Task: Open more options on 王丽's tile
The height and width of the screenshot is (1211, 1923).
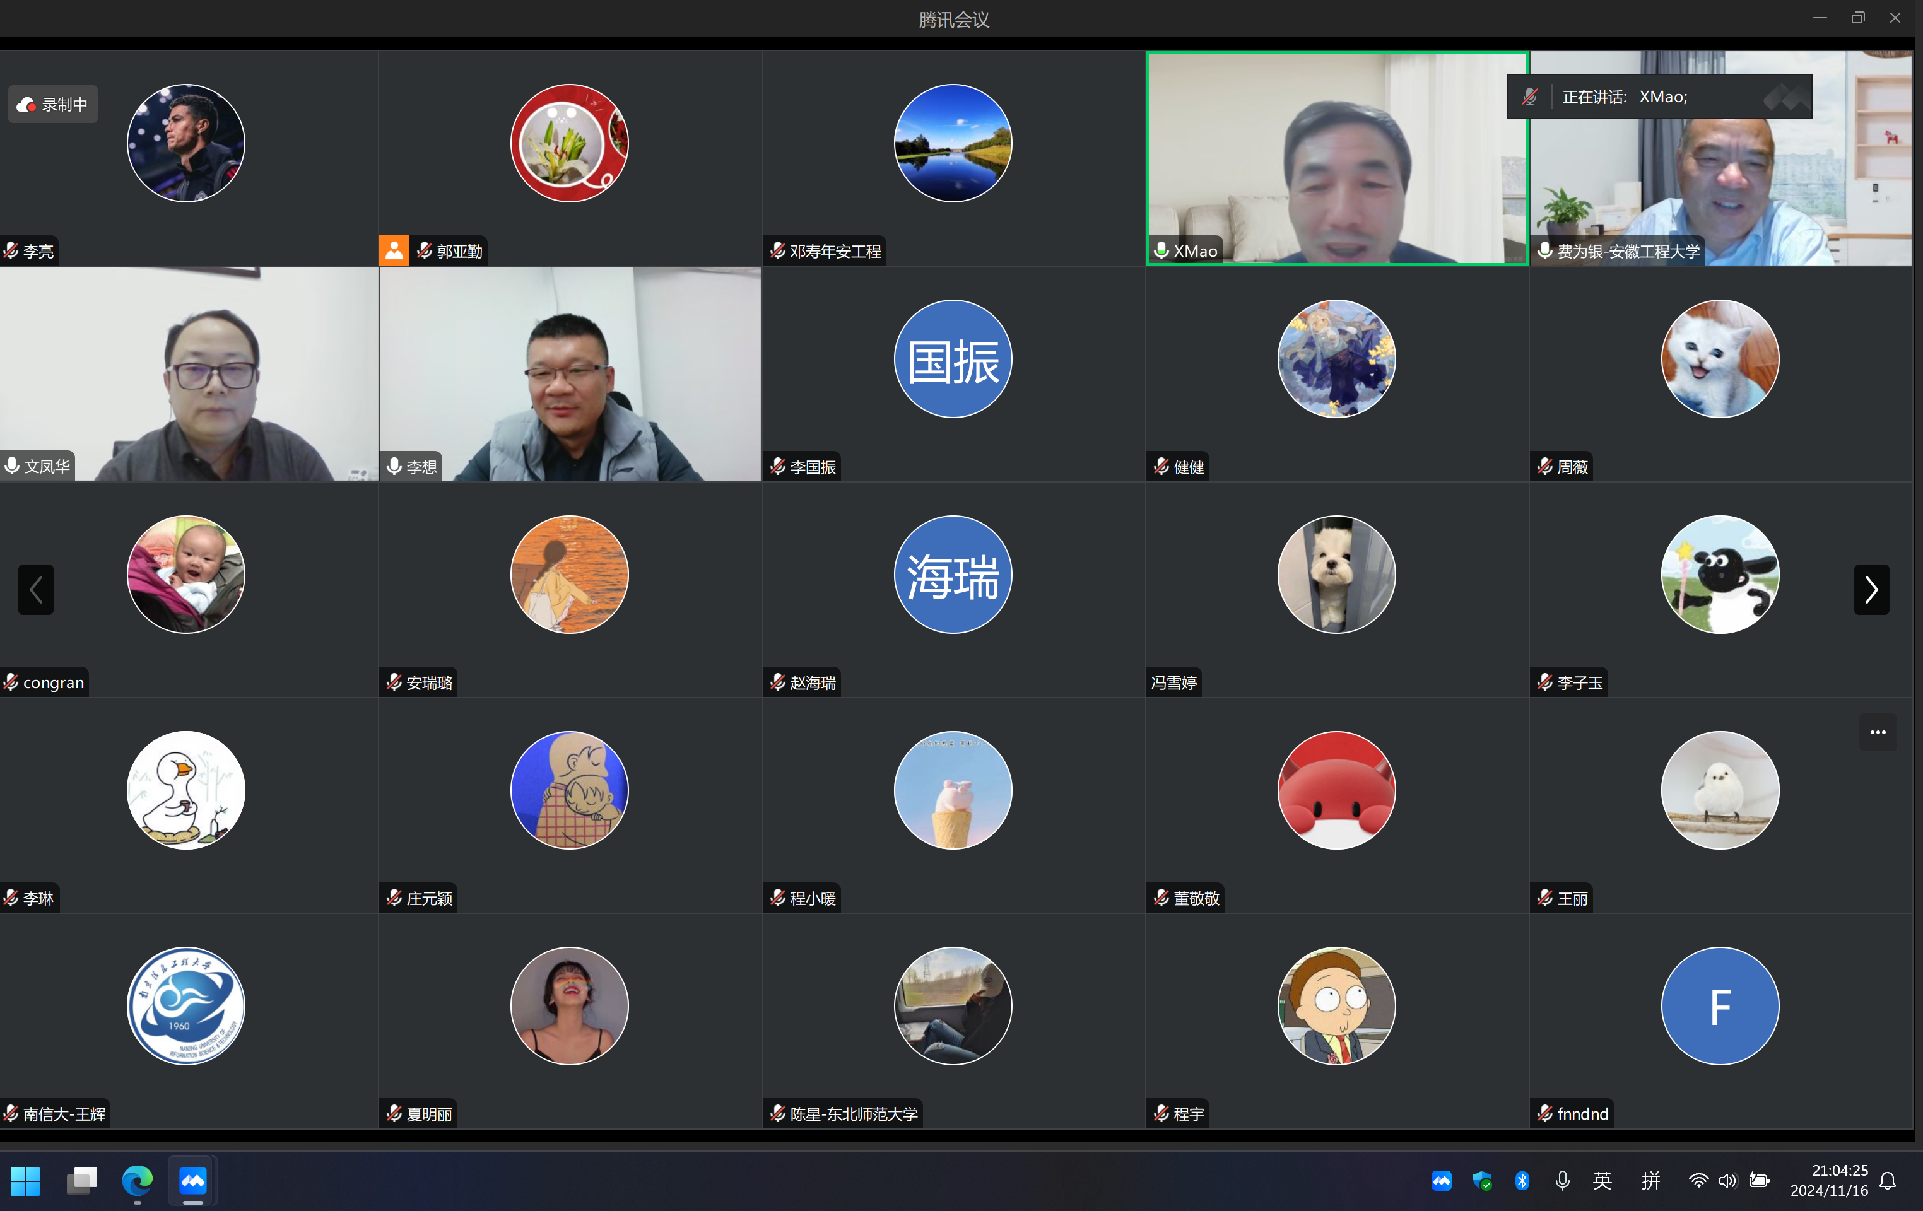Action: (1878, 732)
